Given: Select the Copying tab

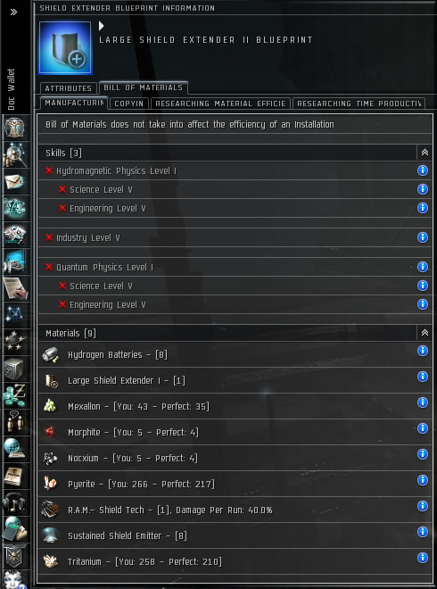Looking at the screenshot, I should pyautogui.click(x=129, y=104).
